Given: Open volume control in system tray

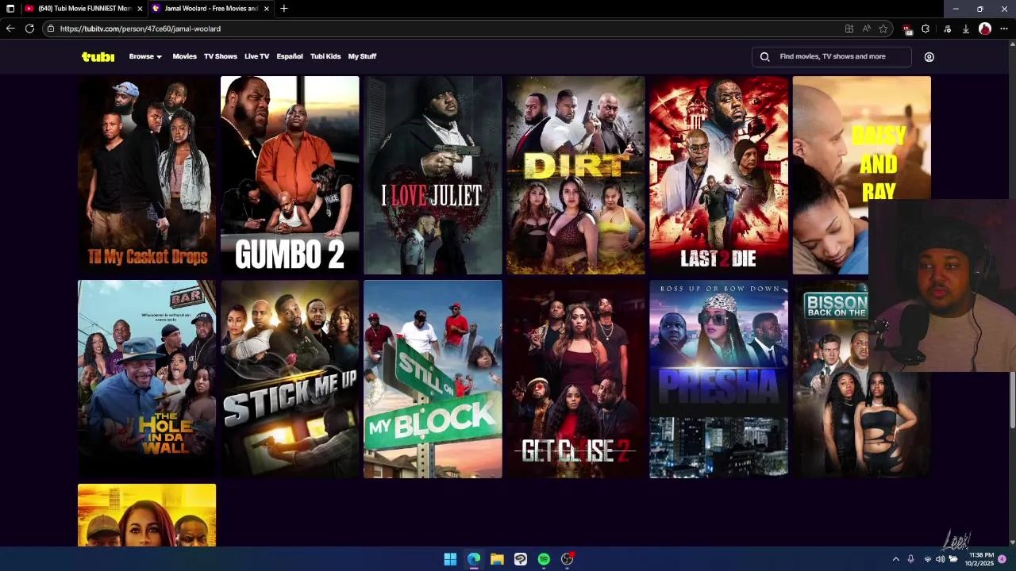Looking at the screenshot, I should (x=940, y=559).
